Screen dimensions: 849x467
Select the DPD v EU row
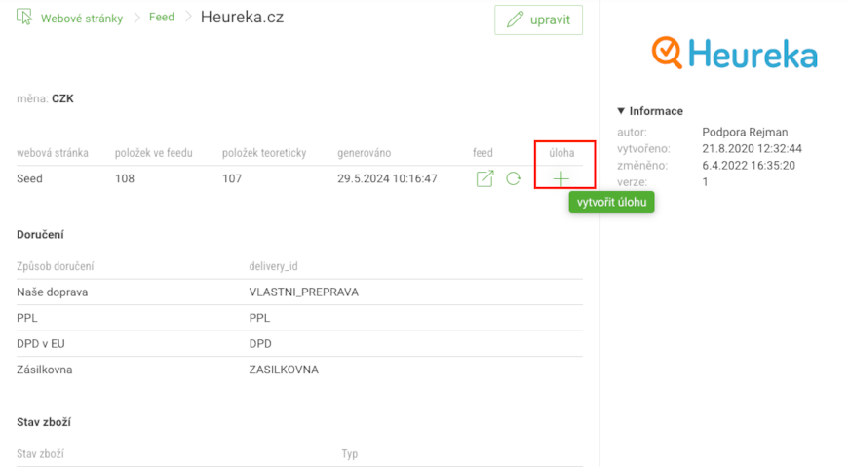pos(299,344)
